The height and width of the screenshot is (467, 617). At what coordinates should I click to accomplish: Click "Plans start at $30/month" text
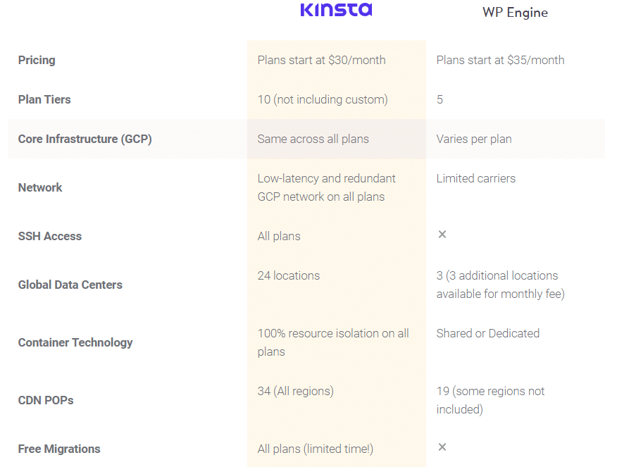[321, 60]
